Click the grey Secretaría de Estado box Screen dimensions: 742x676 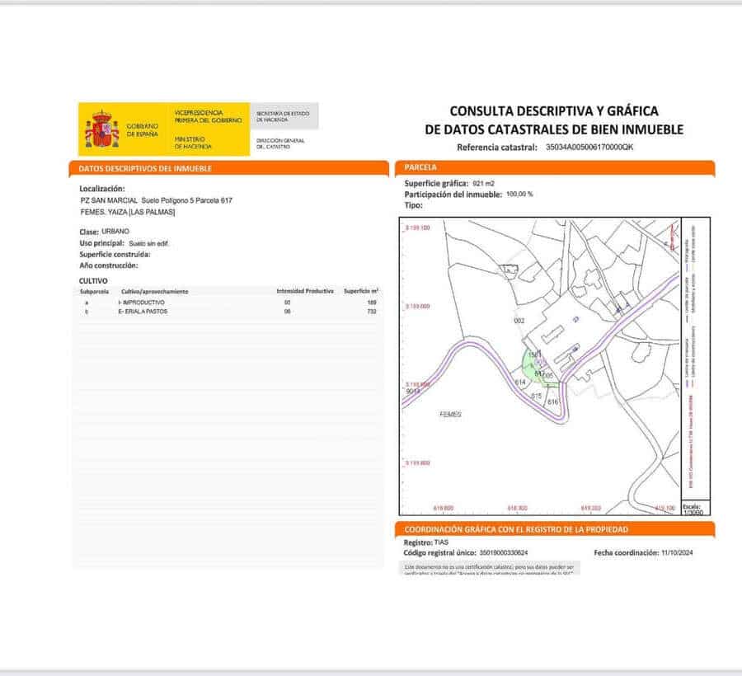coord(284,115)
